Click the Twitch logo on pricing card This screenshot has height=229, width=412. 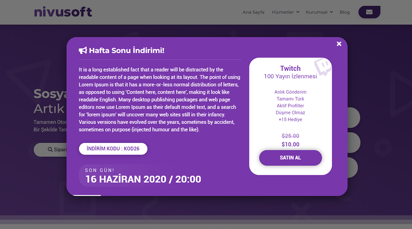click(x=322, y=67)
